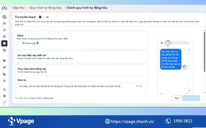This screenshot has width=206, height=128.
Task: Open the help question mark icon
Action: coord(4,103)
